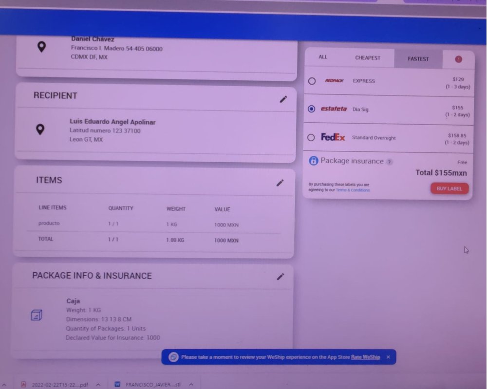Click the recipient location pin icon
This screenshot has height=389, width=487.
[x=40, y=130]
